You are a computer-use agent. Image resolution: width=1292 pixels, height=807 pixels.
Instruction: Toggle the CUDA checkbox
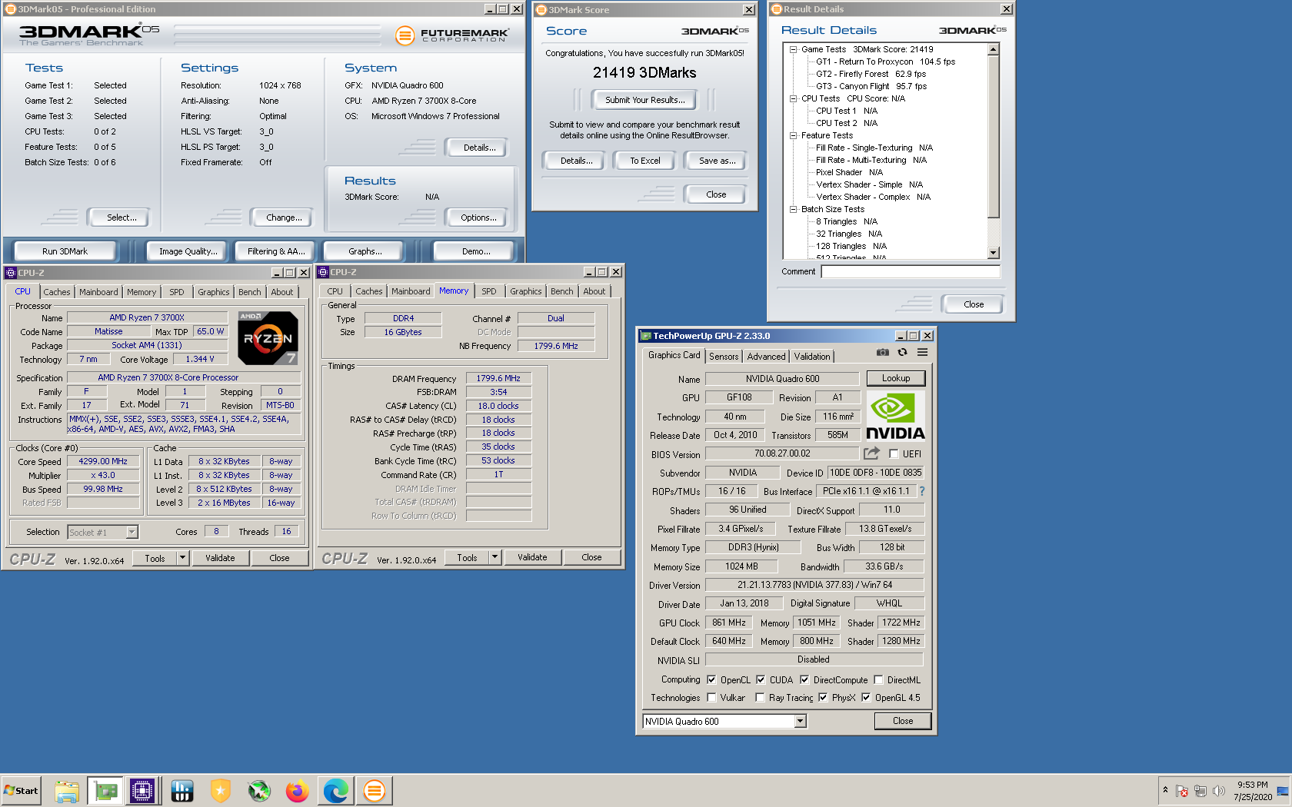pyautogui.click(x=761, y=679)
